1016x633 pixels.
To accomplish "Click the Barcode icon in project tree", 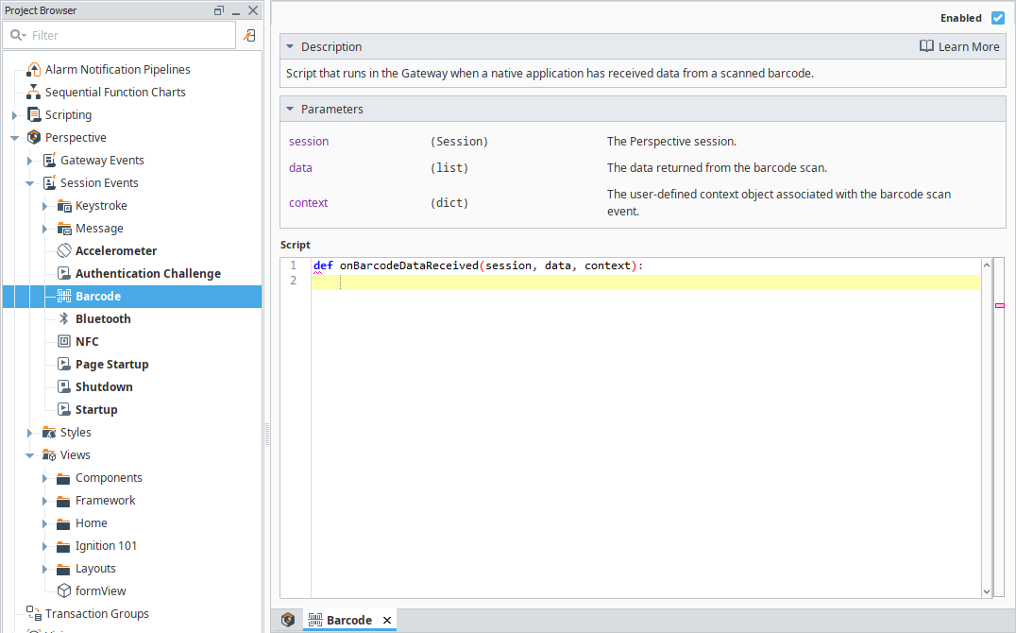I will click(x=64, y=297).
